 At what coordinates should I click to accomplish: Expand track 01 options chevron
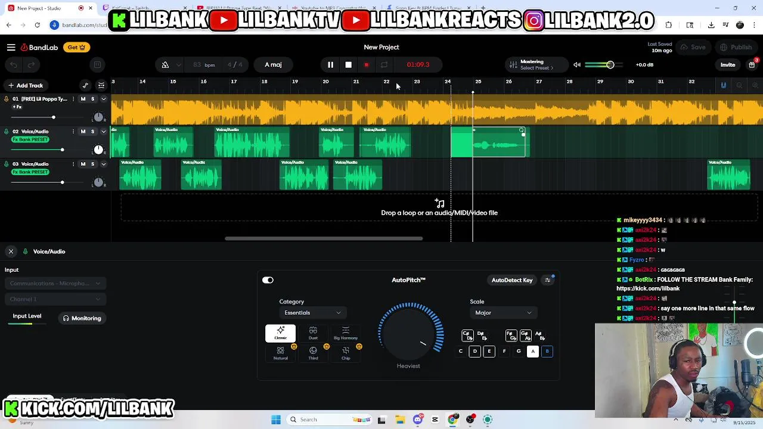pyautogui.click(x=103, y=99)
